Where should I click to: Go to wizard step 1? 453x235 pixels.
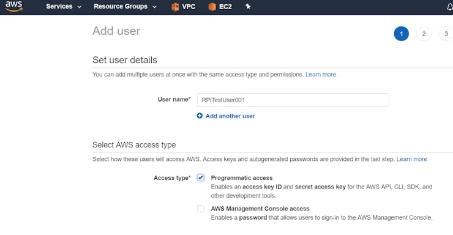pyautogui.click(x=402, y=34)
